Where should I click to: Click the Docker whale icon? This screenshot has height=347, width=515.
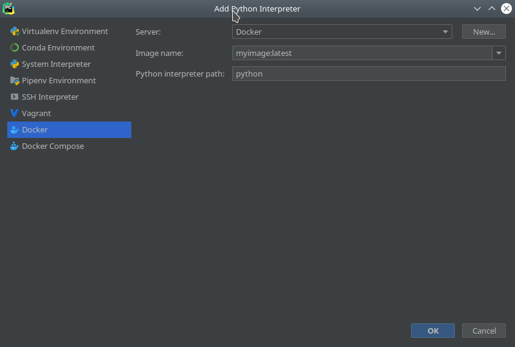15,129
